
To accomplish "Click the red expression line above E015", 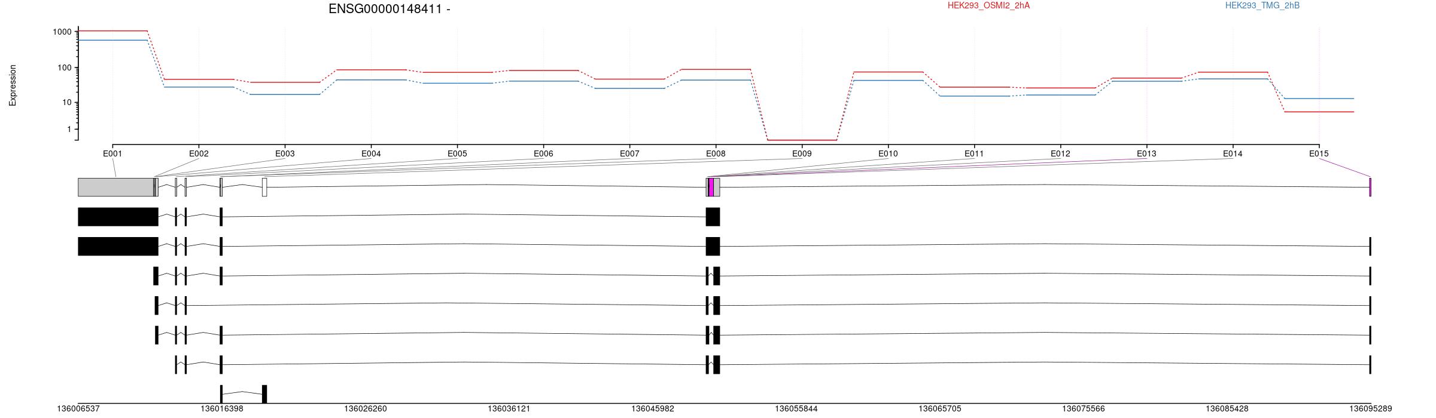I will click(x=1319, y=112).
